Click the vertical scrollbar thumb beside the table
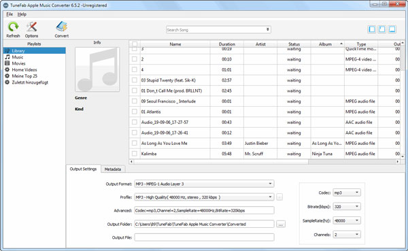408x251 pixels. pyautogui.click(x=403, y=57)
